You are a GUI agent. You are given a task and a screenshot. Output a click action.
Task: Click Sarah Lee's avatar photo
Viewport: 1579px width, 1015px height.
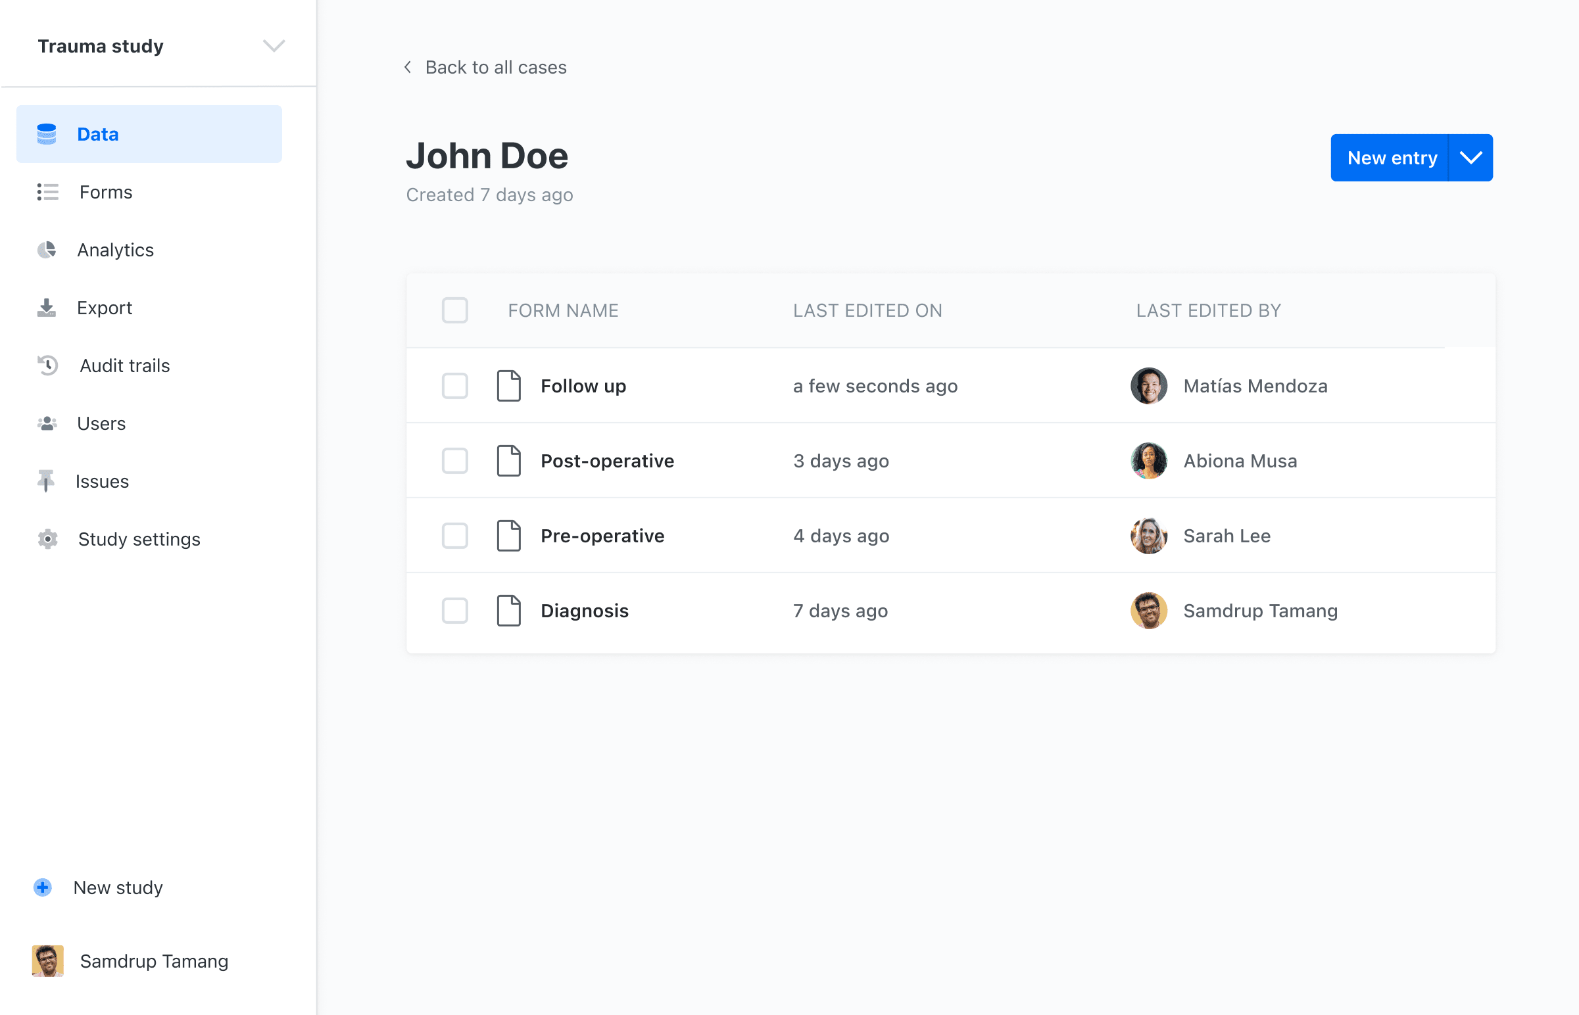1148,536
